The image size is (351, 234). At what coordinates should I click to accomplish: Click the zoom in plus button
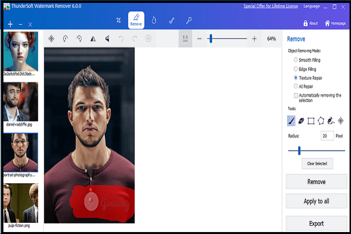(254, 39)
